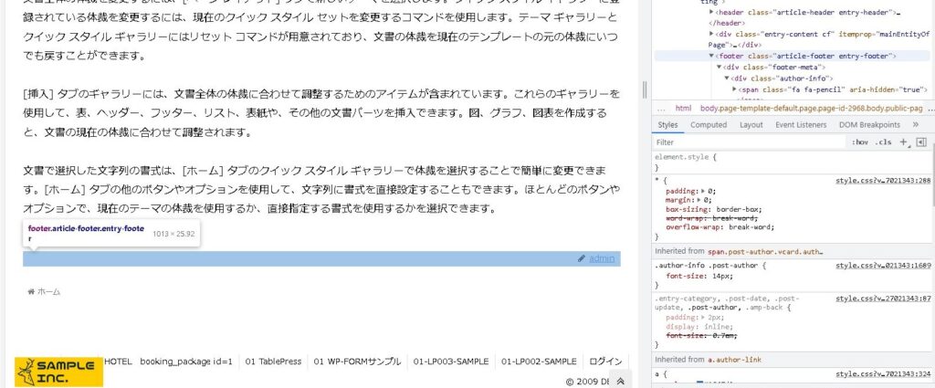
Task: Expand the span fa fa-pencil node
Action: click(734, 89)
